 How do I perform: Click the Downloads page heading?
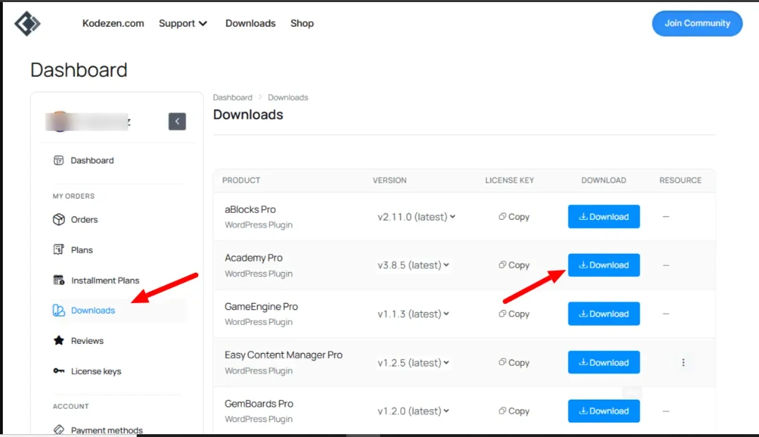pos(248,115)
